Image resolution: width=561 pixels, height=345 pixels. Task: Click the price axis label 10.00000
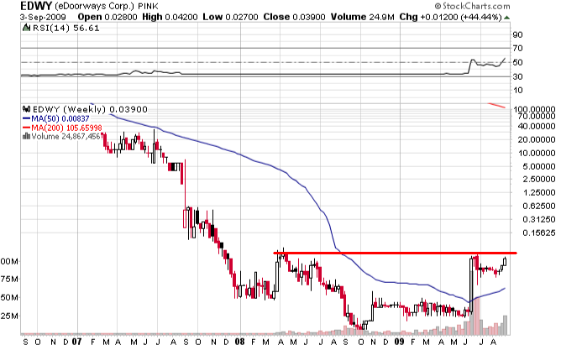coord(537,153)
